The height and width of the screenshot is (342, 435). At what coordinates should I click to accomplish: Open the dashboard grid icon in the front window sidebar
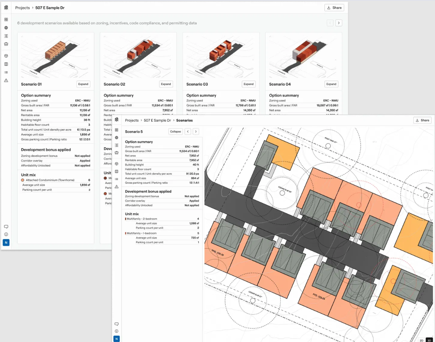point(117,130)
